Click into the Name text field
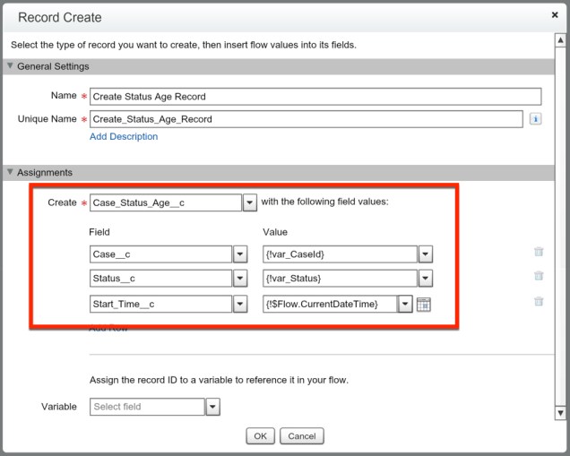The width and height of the screenshot is (570, 456). pos(315,97)
